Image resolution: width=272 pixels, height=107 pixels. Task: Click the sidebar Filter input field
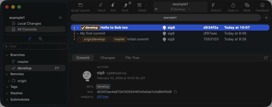pyautogui.click(x=35, y=46)
